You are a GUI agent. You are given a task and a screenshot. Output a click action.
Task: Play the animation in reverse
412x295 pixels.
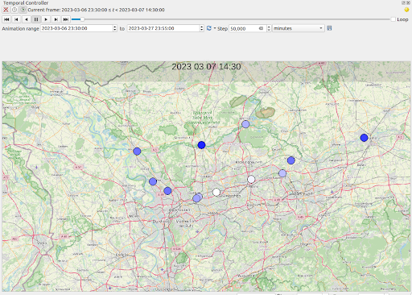(27, 19)
